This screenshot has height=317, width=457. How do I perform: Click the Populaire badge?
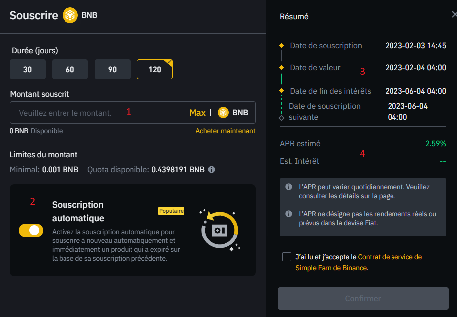tap(171, 211)
